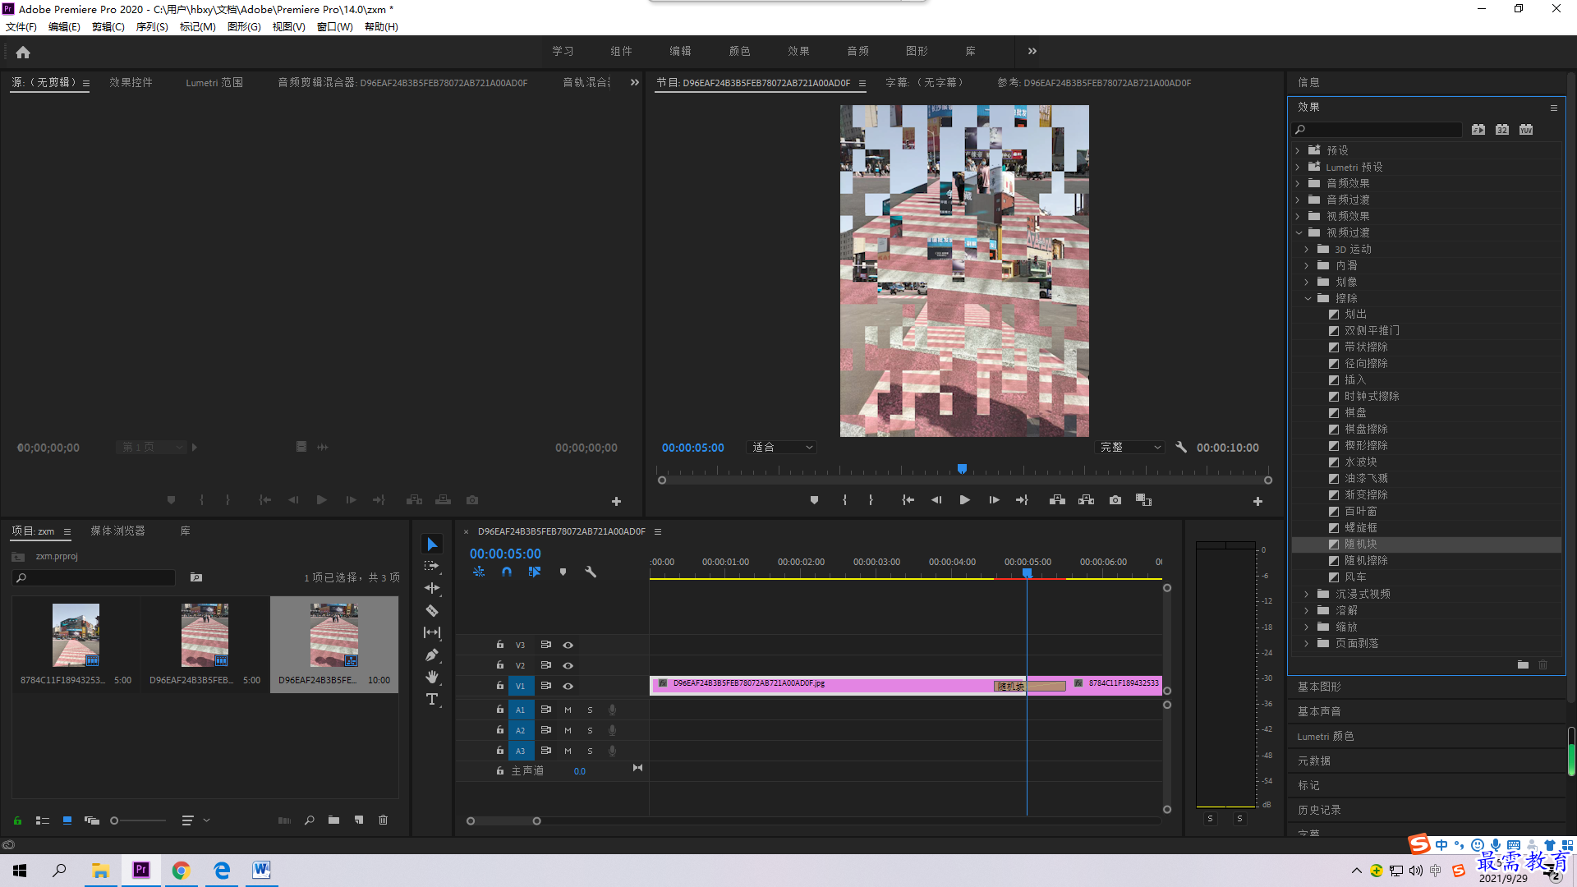Go to Out point in program monitor
Screen dimensions: 1577x887
click(1022, 500)
